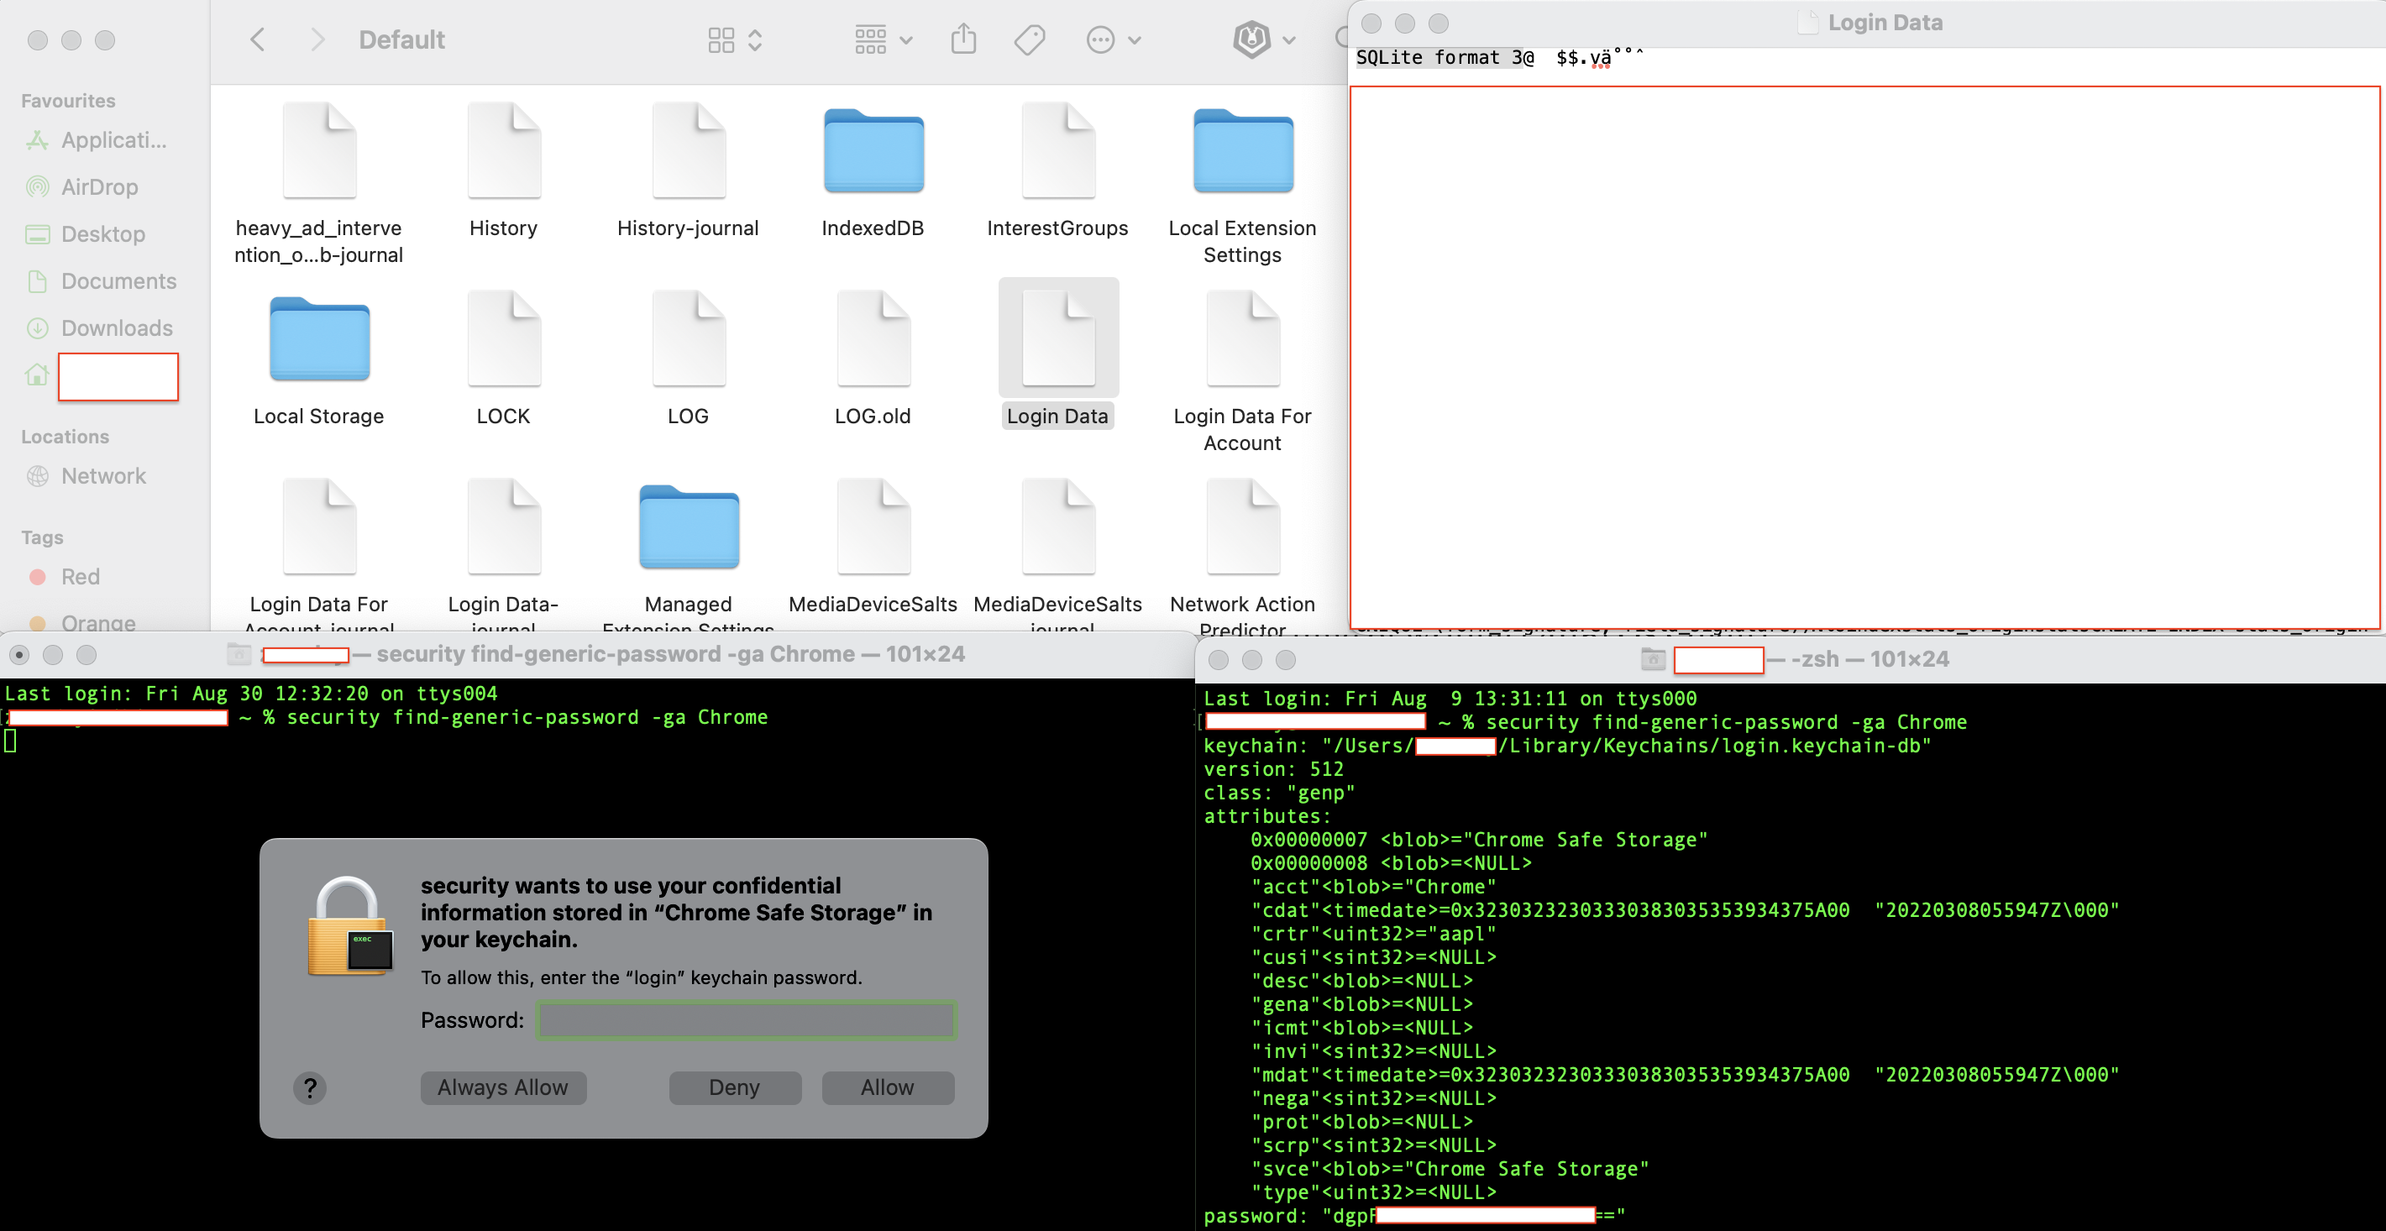This screenshot has height=1231, width=2386.
Task: Select the Managed Extension Settings folder icon
Action: [688, 527]
